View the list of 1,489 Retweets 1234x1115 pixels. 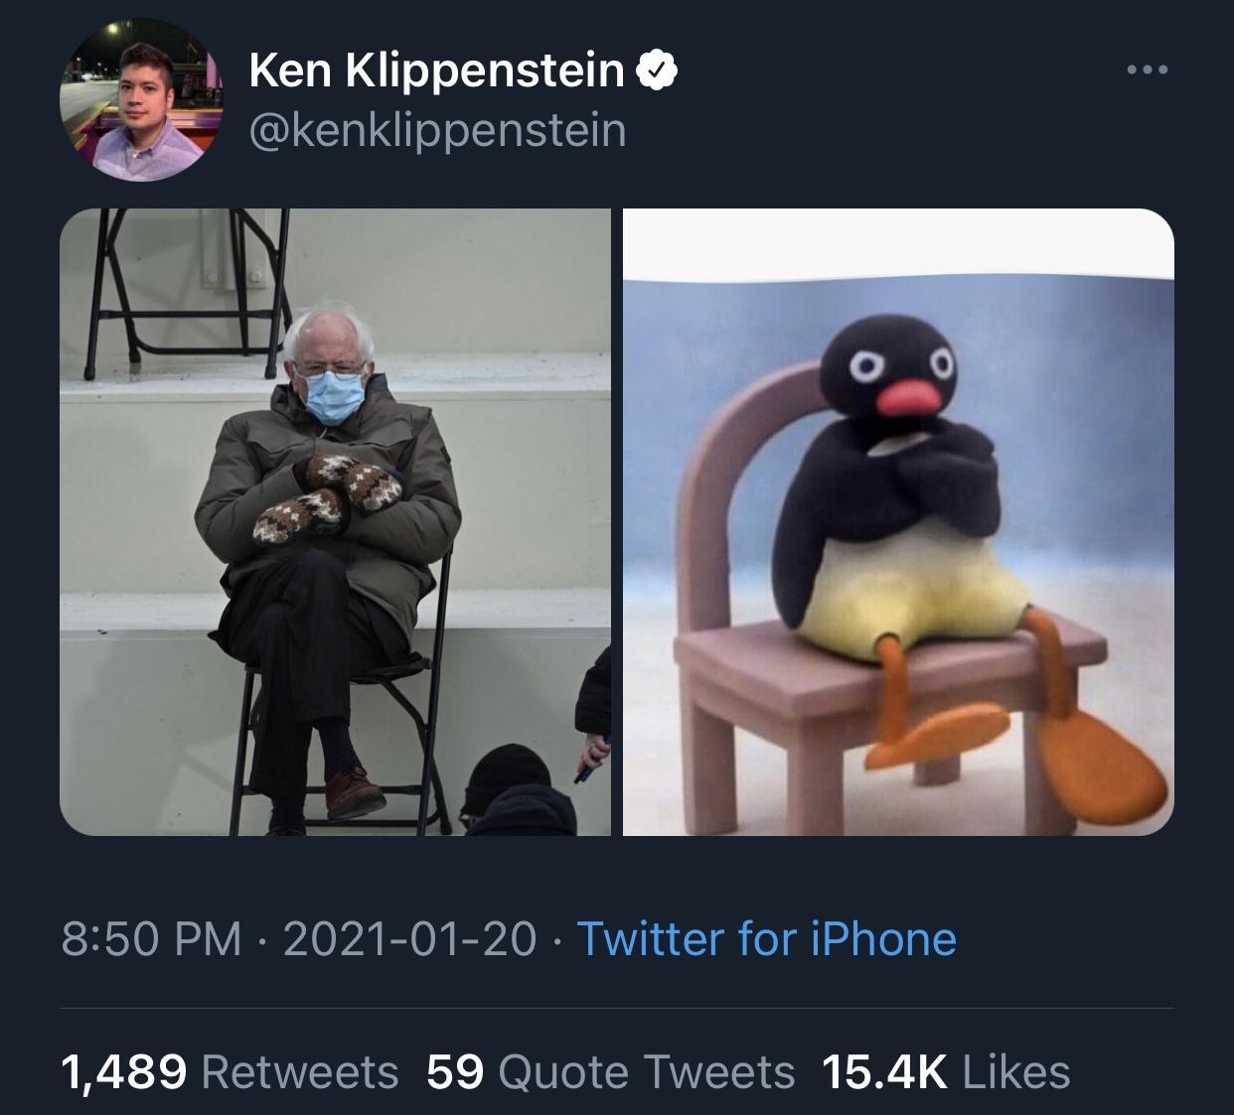(229, 1072)
